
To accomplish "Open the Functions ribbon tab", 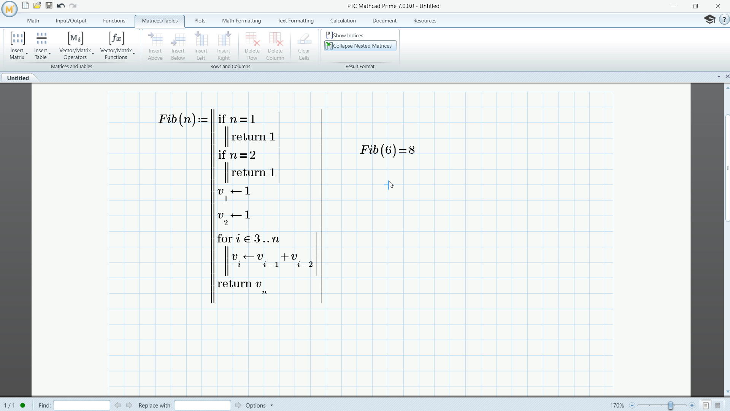I will [114, 21].
